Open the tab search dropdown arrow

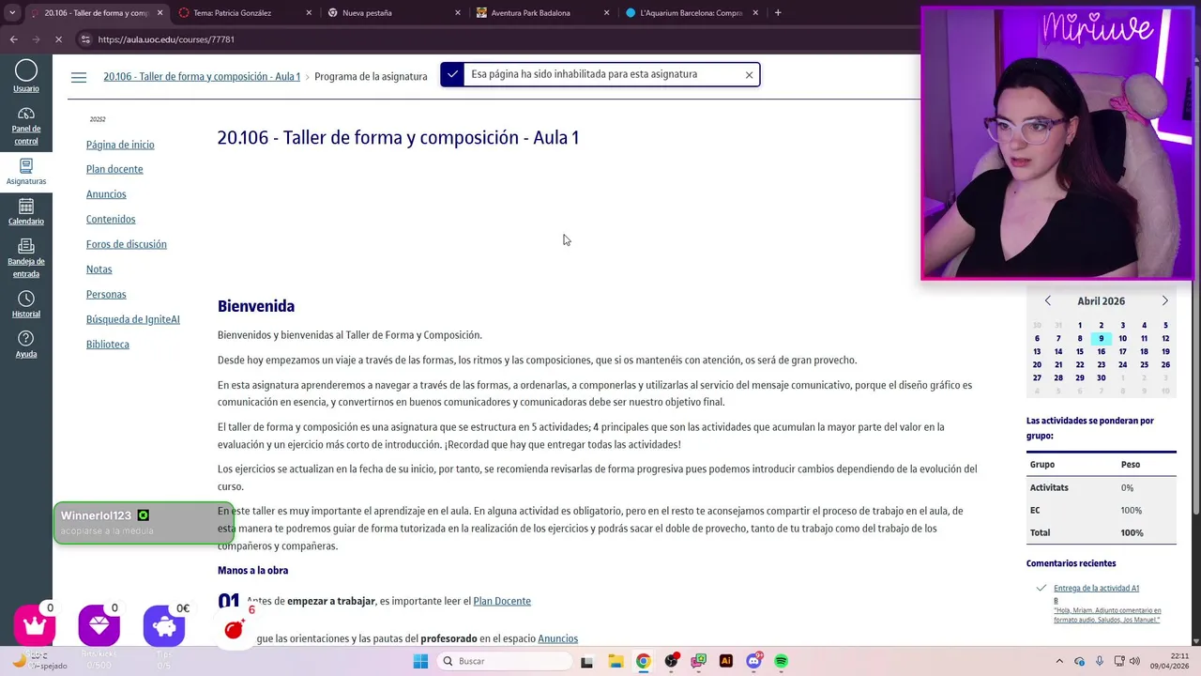click(12, 13)
